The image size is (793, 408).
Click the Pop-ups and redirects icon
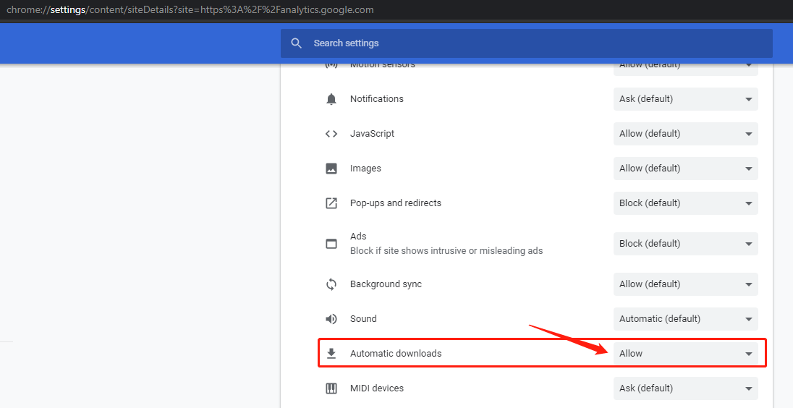pos(331,203)
